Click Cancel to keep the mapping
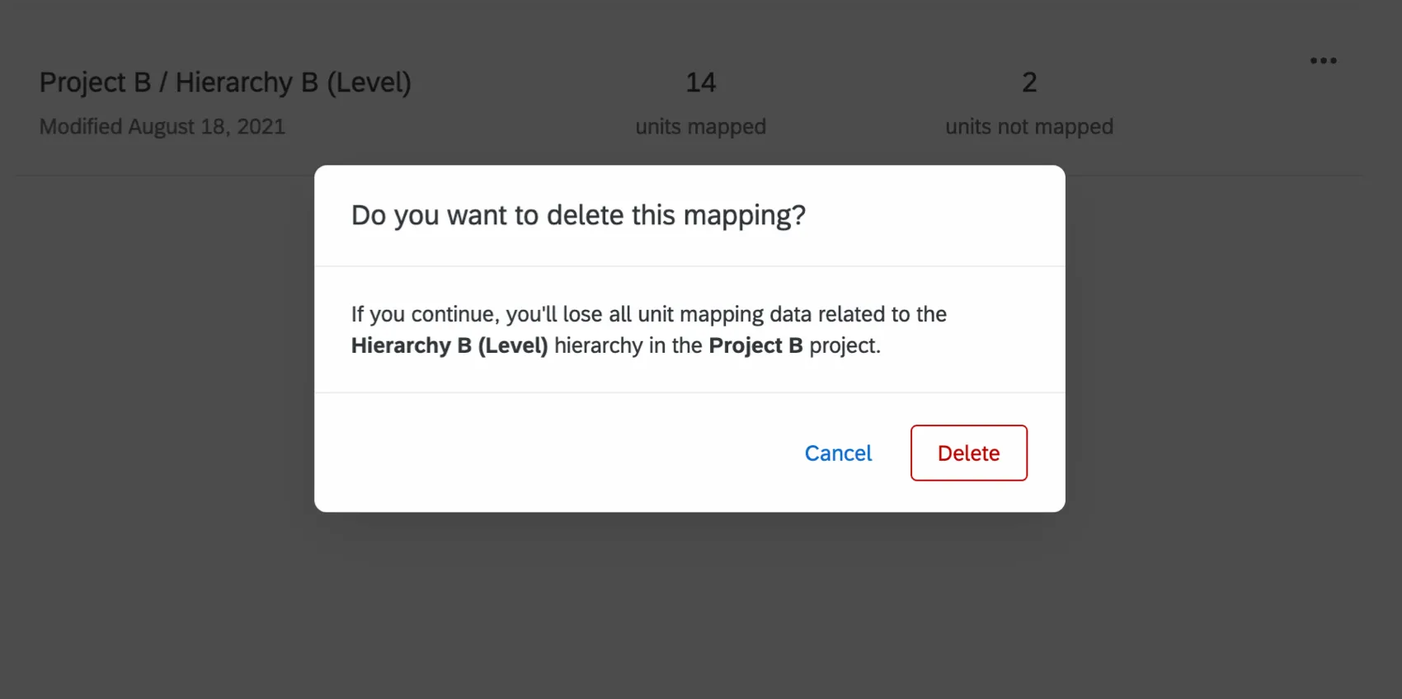This screenshot has height=699, width=1402. 838,453
